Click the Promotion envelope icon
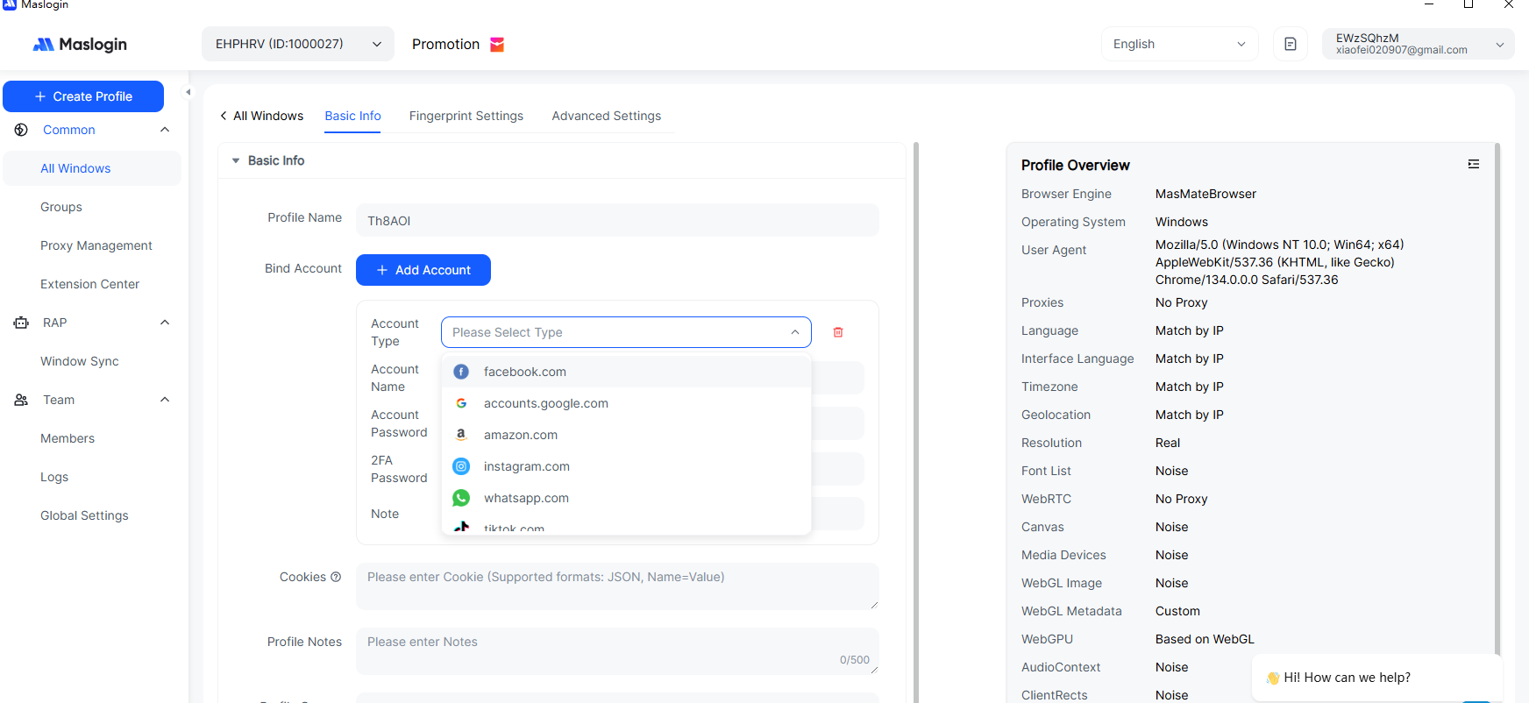 coord(497,45)
